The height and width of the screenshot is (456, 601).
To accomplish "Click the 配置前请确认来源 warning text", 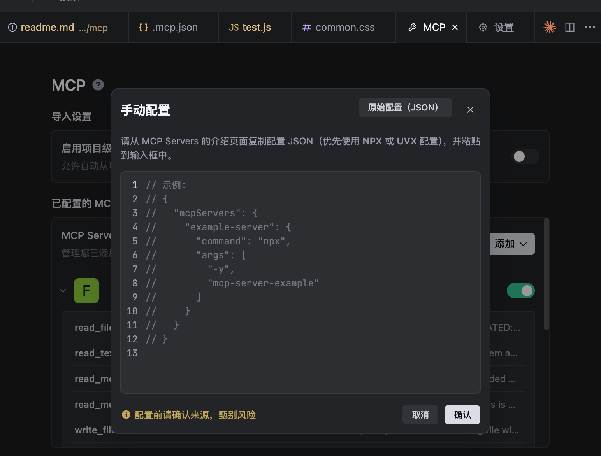I will coord(195,415).
